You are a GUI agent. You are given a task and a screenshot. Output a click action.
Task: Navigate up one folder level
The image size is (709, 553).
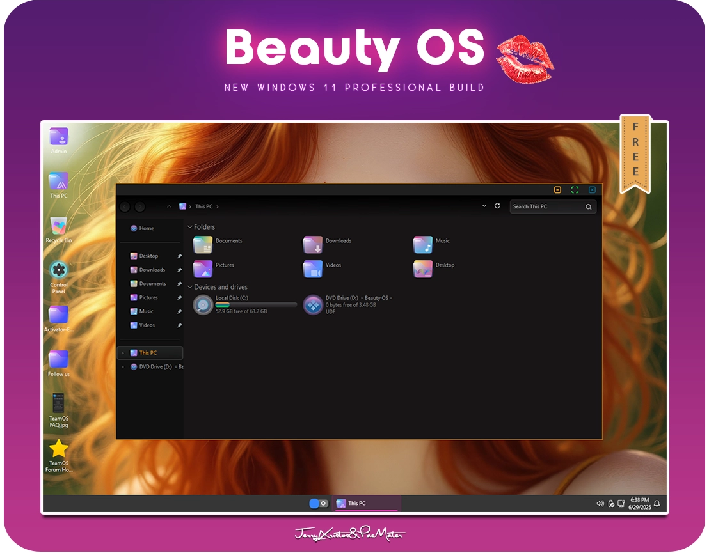click(x=169, y=206)
